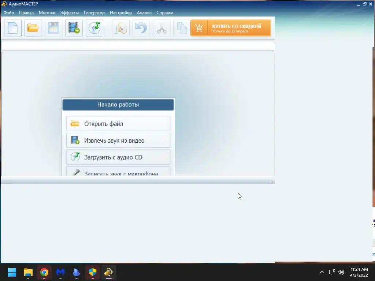Click the Copy toolbar icon
375x281 pixels.
coord(182,28)
